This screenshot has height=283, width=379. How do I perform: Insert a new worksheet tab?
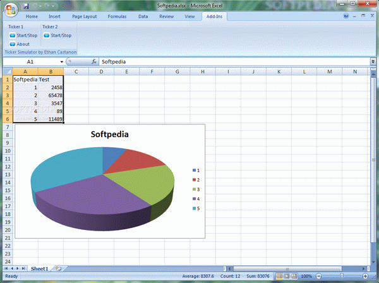pos(57,268)
